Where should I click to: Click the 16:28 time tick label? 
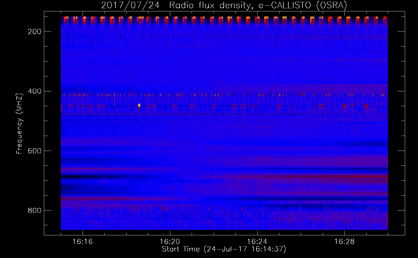(344, 241)
